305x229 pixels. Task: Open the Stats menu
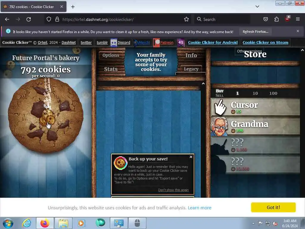point(111,69)
